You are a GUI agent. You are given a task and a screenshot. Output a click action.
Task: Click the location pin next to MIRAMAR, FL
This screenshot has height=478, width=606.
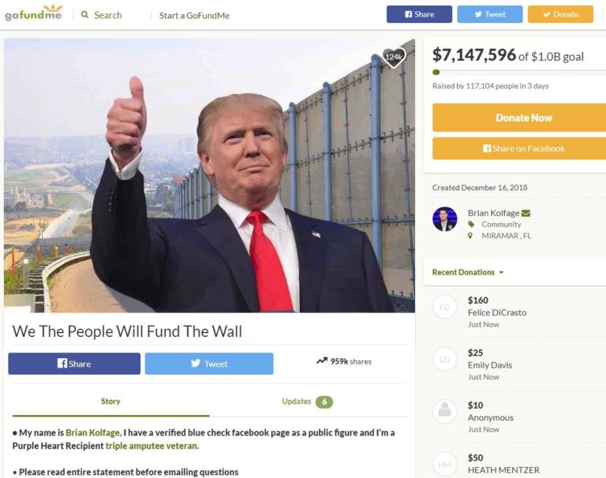(470, 236)
